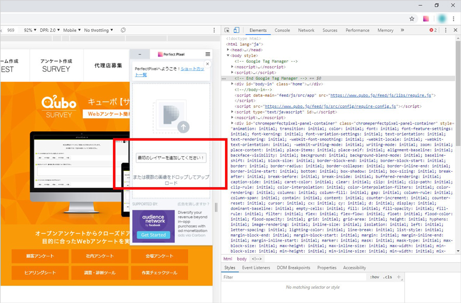Bookmark this page with the star icon
The width and height of the screenshot is (461, 303).
point(412,19)
